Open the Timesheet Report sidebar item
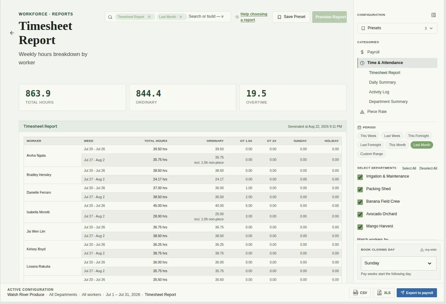Image resolution: width=446 pixels, height=304 pixels. [384, 73]
